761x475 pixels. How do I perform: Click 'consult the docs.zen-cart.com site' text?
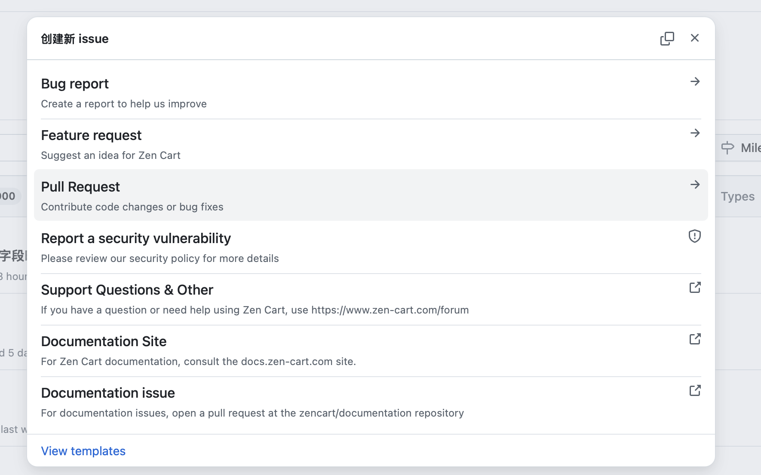click(x=198, y=362)
